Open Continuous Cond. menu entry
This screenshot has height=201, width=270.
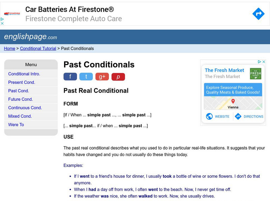[25, 108]
